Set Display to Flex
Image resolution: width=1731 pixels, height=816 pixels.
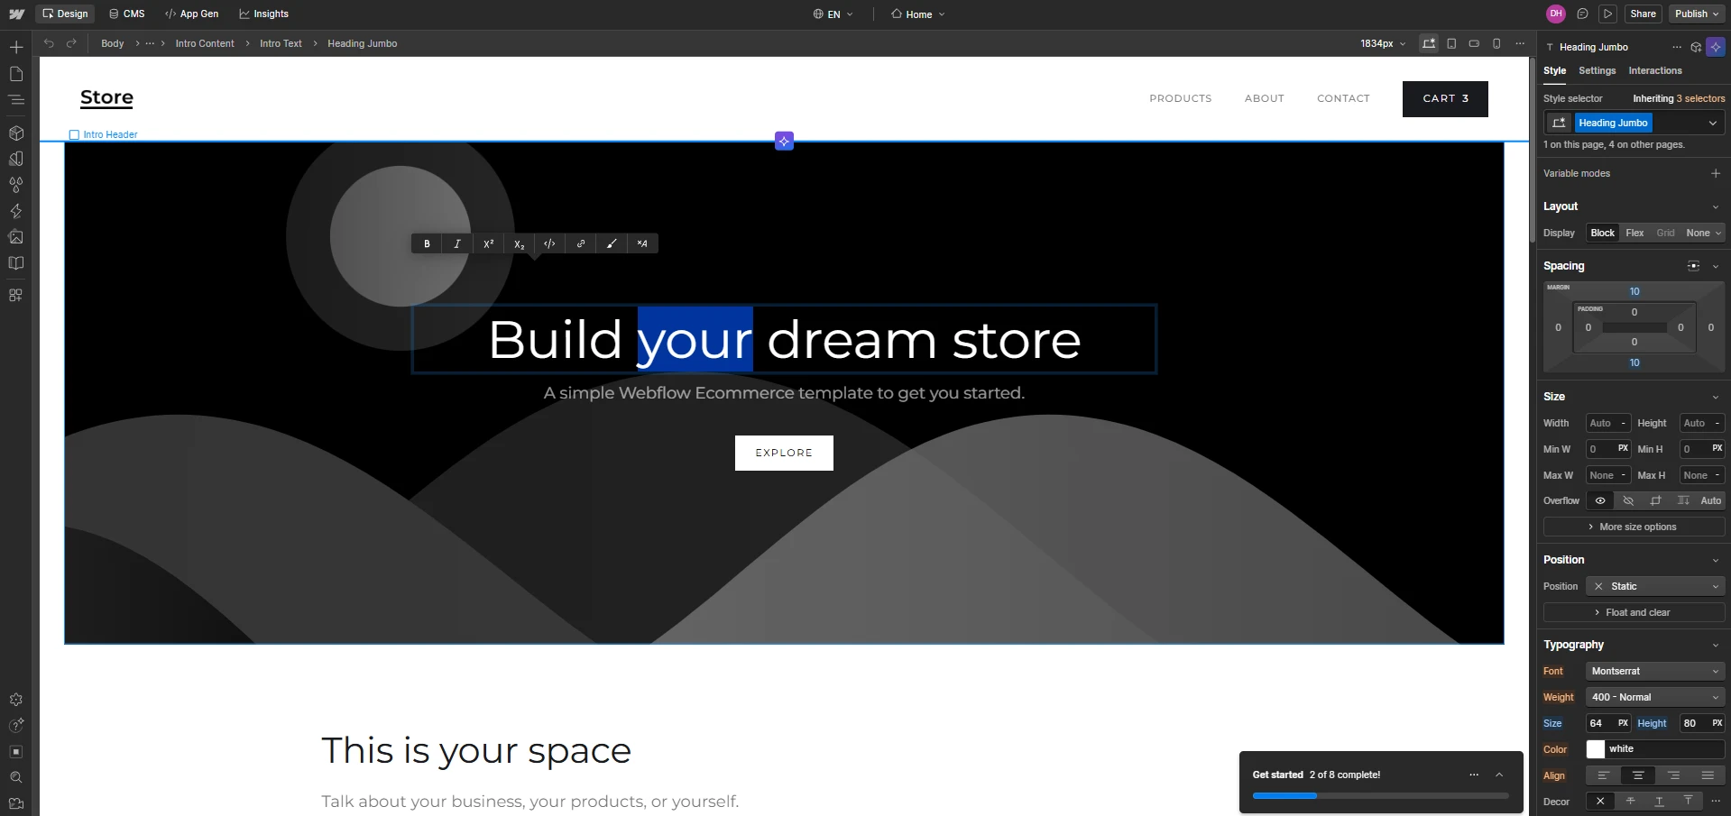pos(1634,233)
